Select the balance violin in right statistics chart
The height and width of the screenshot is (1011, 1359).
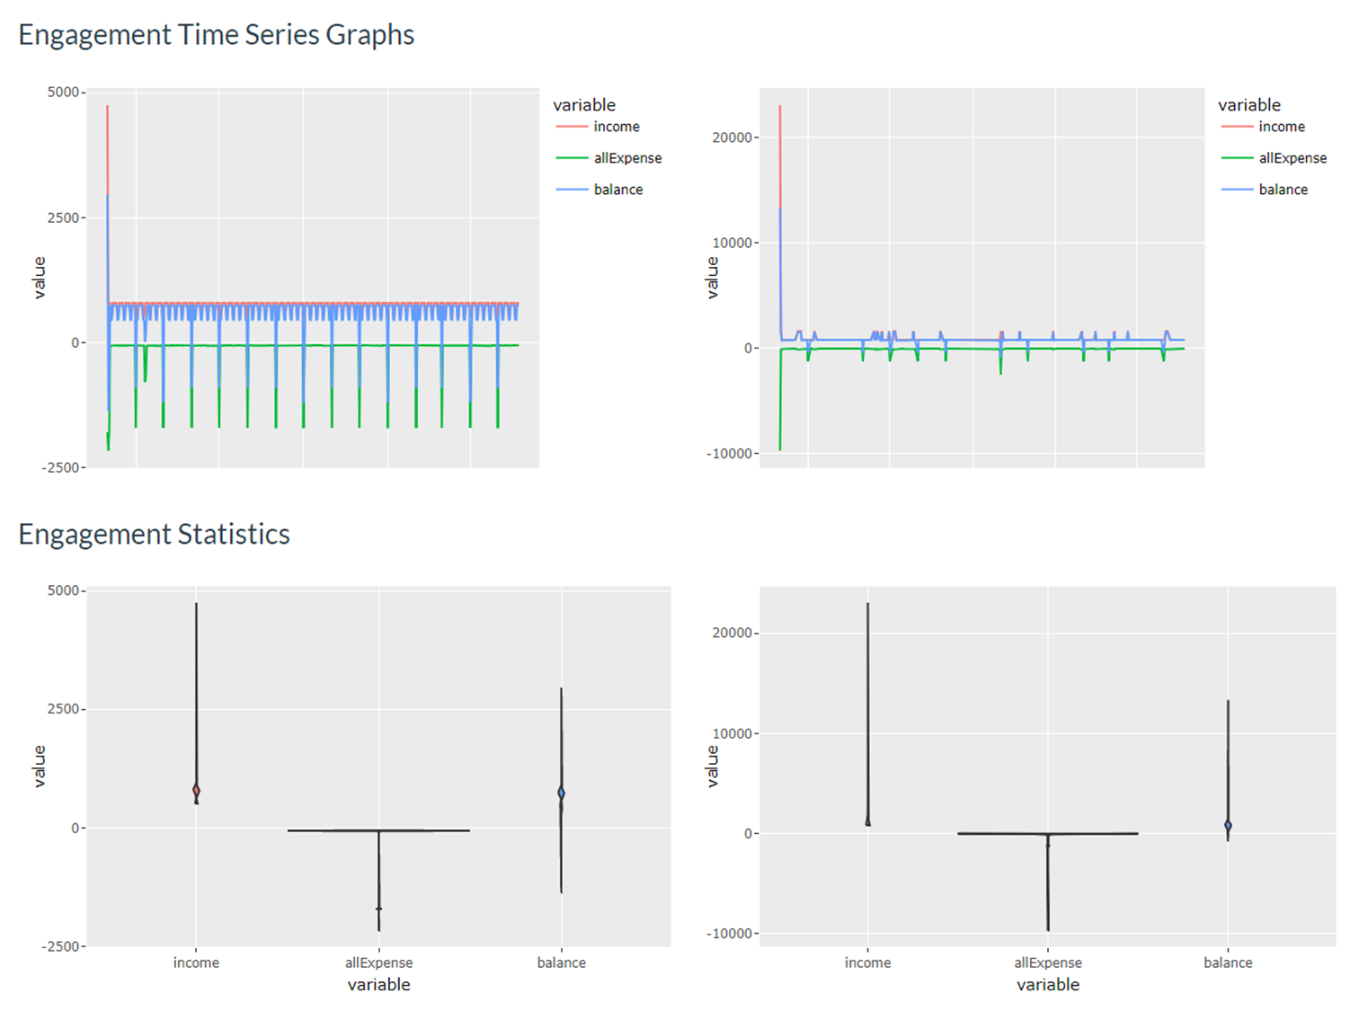click(1228, 824)
